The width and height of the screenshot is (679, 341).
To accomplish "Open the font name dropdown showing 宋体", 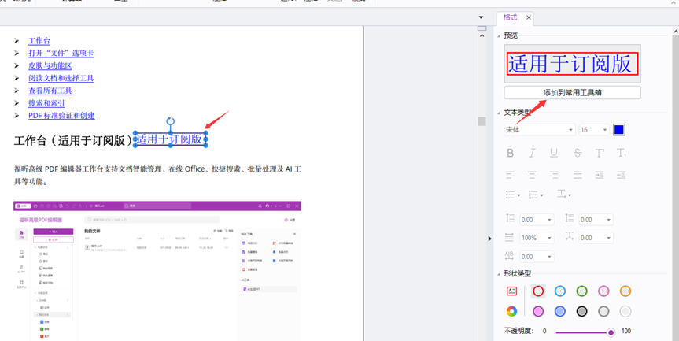I will (x=539, y=130).
